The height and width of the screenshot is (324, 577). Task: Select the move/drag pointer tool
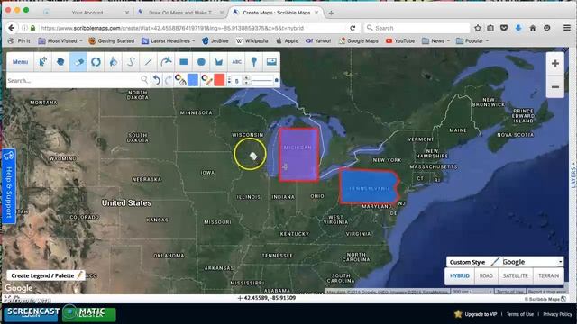coord(42,62)
